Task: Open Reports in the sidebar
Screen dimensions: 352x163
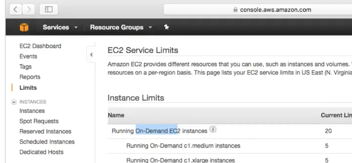Action: click(30, 77)
